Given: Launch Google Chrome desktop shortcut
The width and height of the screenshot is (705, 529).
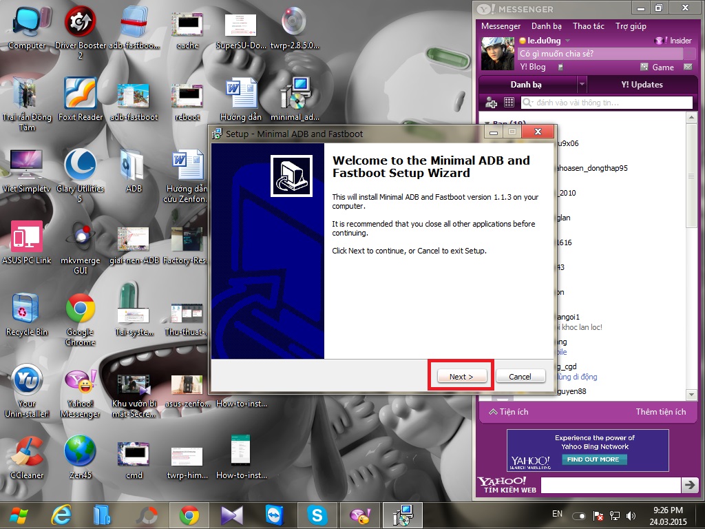Looking at the screenshot, I should [x=80, y=320].
